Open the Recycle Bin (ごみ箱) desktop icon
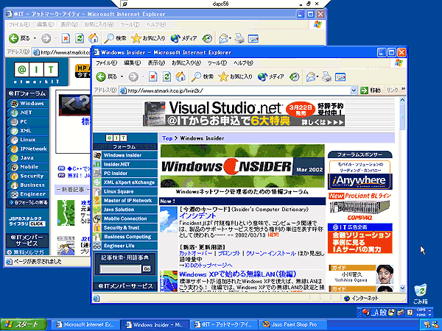The height and width of the screenshot is (331, 442). pyautogui.click(x=421, y=293)
